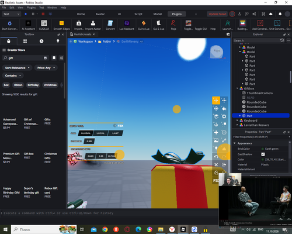The image size is (292, 234).
Task: Set F3X axes to Global
Action: pos(86,133)
